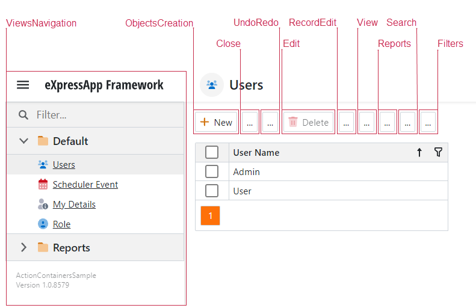Go to page 1 in pager

point(210,216)
